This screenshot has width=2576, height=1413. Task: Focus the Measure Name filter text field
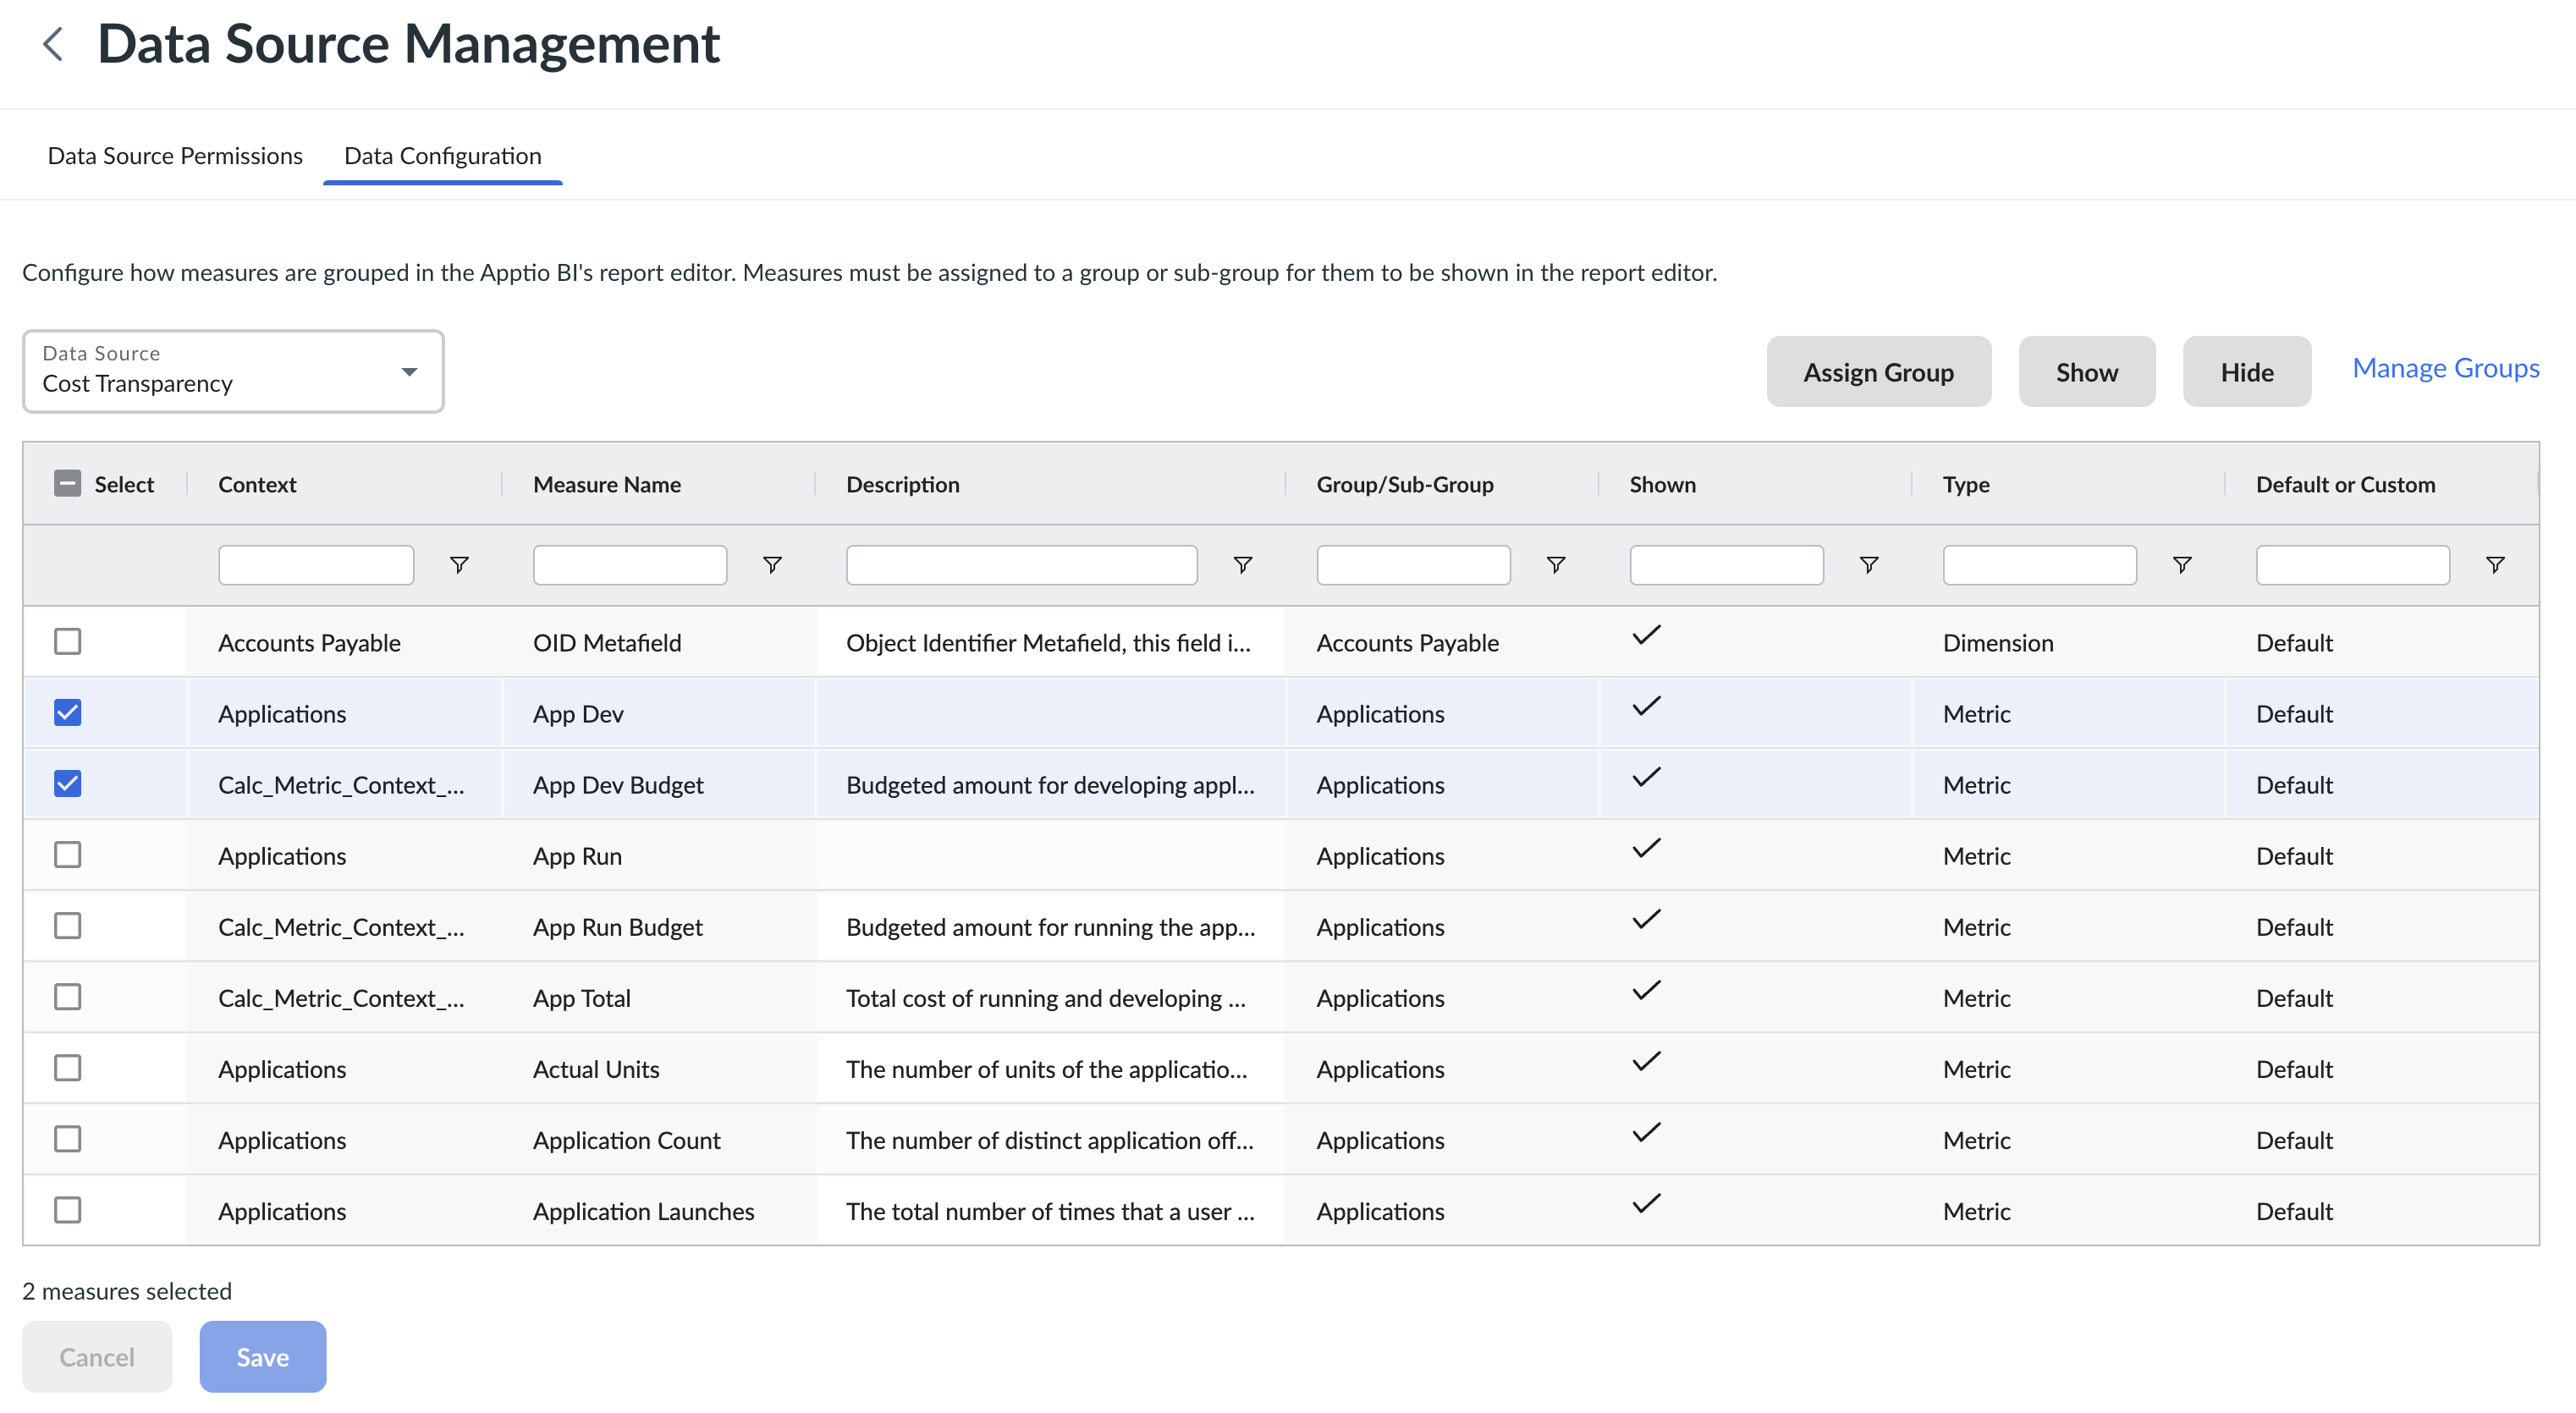tap(629, 565)
